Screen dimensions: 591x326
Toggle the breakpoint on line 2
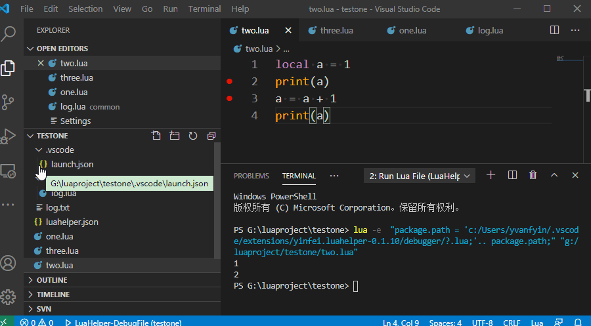pos(229,81)
